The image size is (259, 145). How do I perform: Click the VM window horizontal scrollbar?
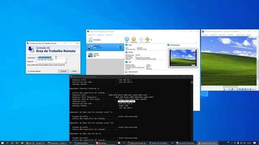click(229, 87)
